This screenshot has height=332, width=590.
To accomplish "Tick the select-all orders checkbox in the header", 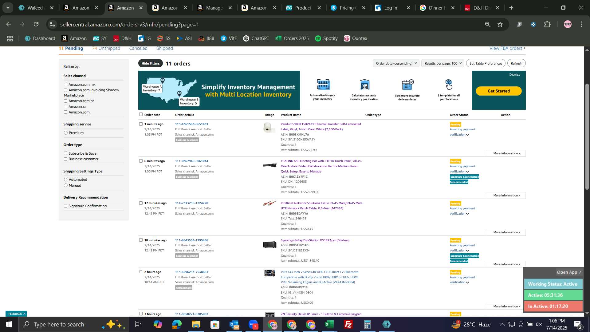I will [141, 114].
